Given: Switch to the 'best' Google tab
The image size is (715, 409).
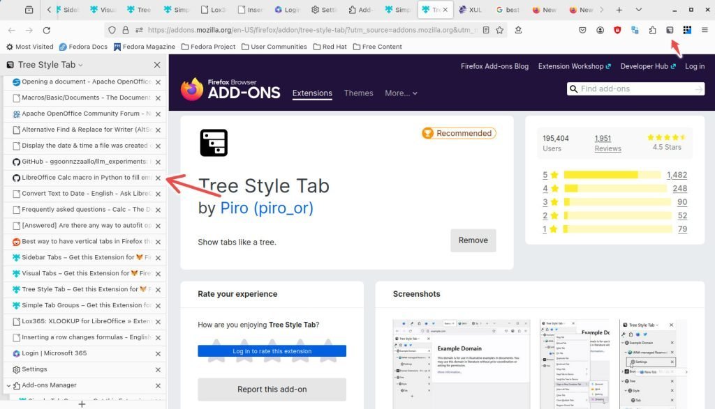Looking at the screenshot, I should coord(508,10).
